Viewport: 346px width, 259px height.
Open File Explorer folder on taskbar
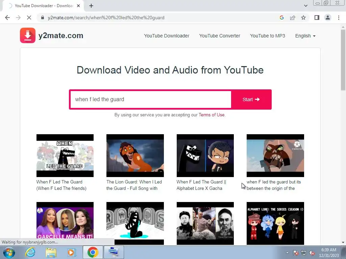point(51,252)
